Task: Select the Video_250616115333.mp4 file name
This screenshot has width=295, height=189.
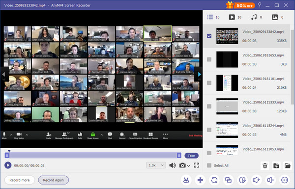Action: 263,102
